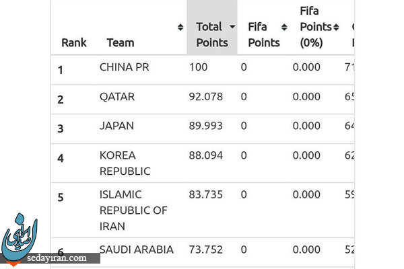The width and height of the screenshot is (404, 269).
Task: Select the CHINA PR team row
Action: [203, 70]
